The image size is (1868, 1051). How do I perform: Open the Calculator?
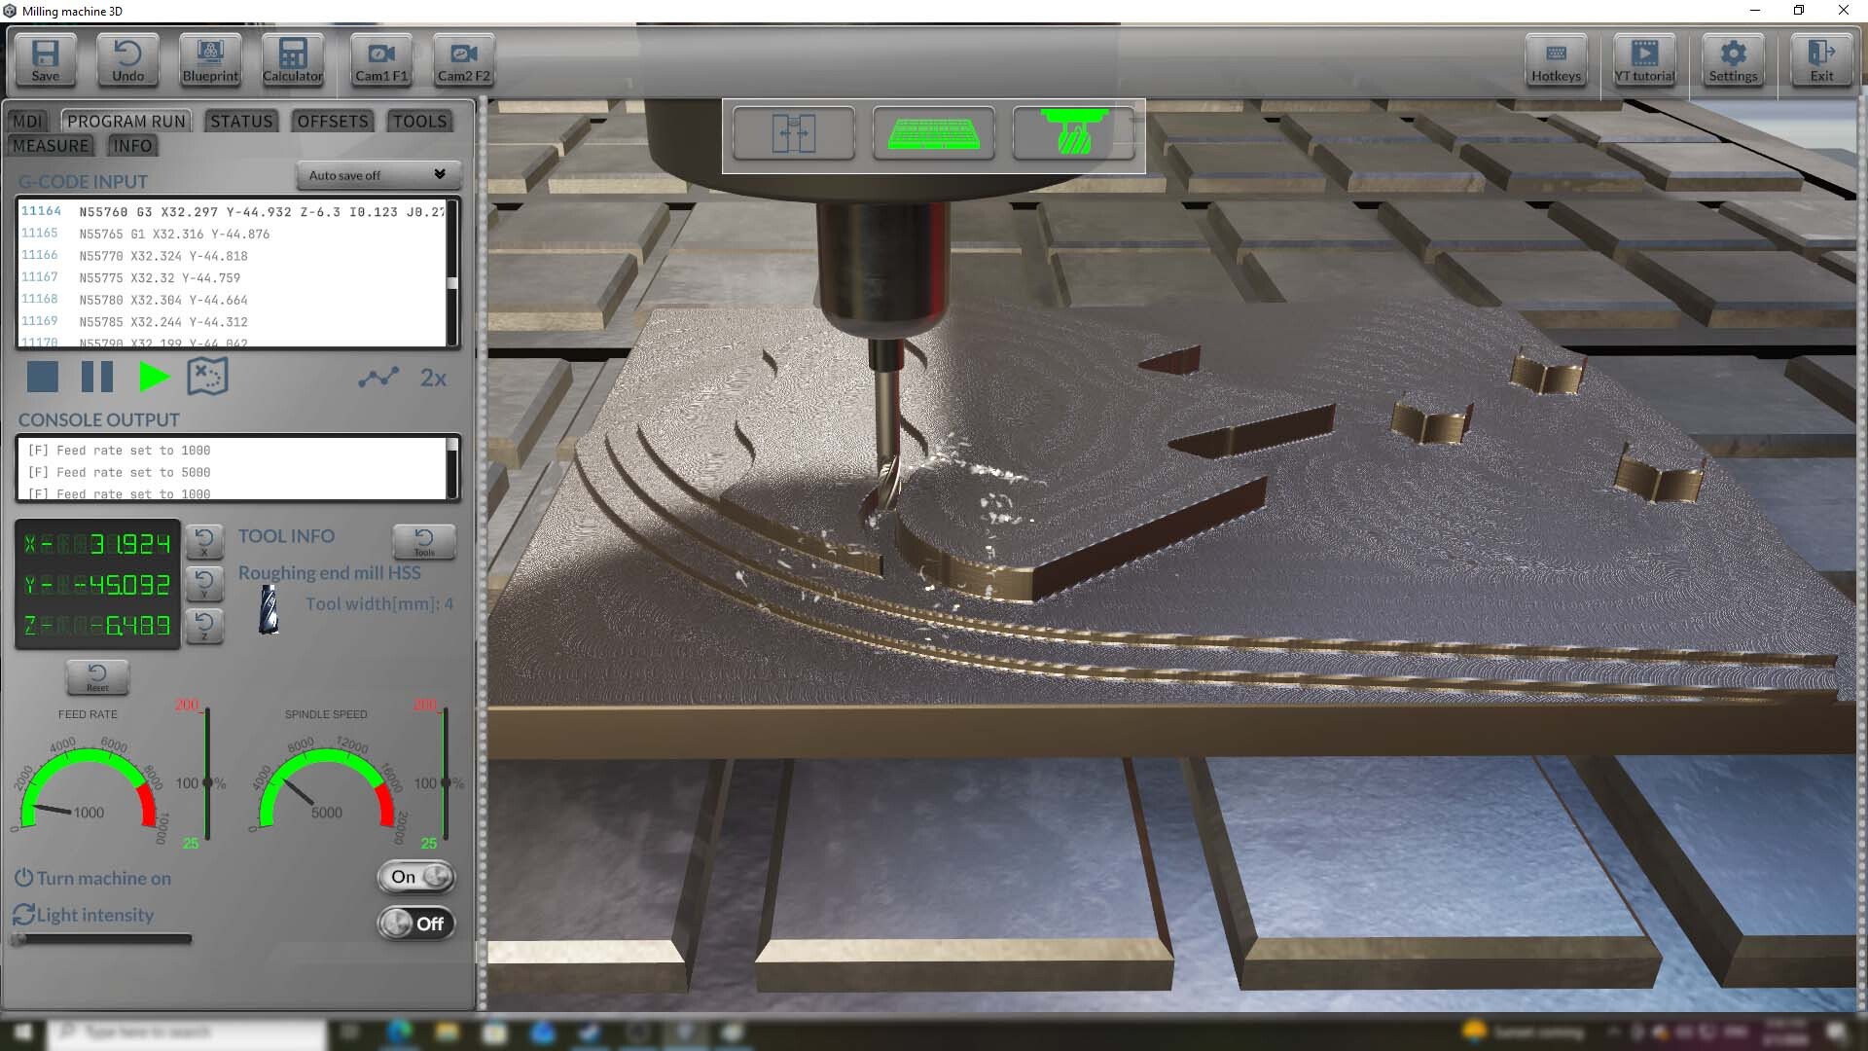(292, 60)
